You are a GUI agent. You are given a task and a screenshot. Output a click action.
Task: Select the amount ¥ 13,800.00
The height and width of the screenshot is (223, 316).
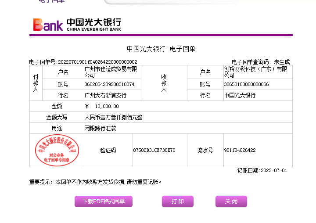coord(102,106)
